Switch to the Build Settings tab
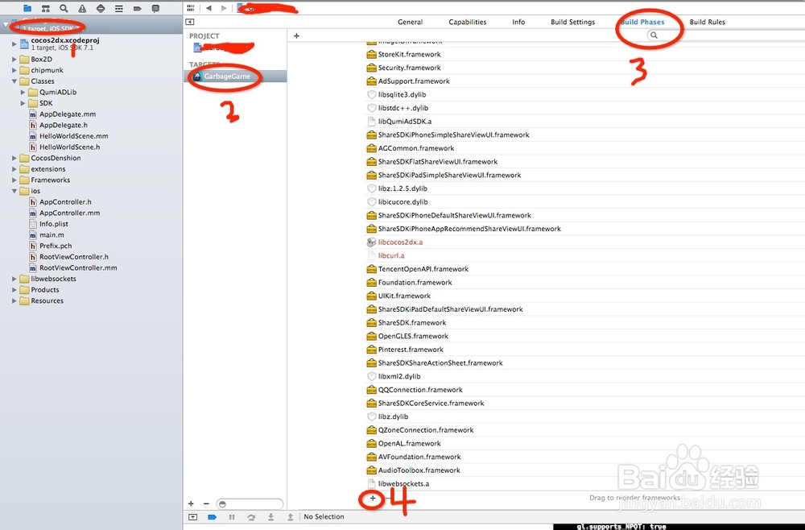The width and height of the screenshot is (805, 530). click(573, 22)
